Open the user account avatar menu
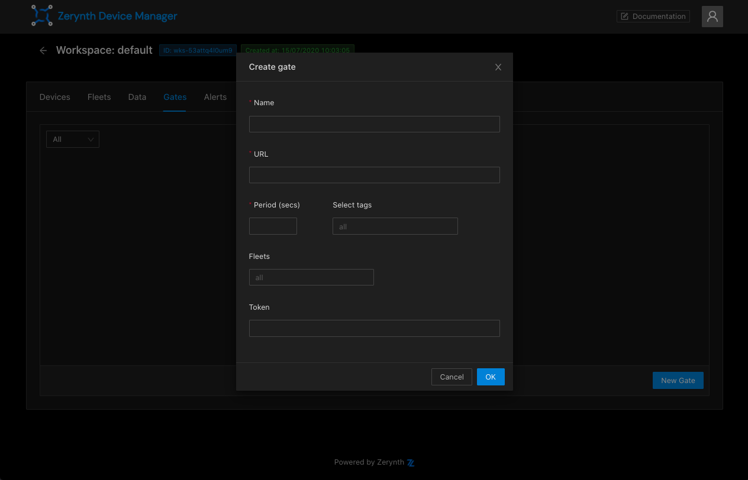The height and width of the screenshot is (480, 748). point(712,17)
